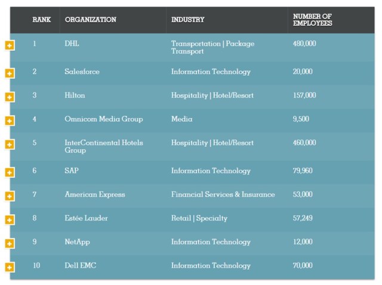
Task: Sort by the Industry column header
Action: pos(187,20)
